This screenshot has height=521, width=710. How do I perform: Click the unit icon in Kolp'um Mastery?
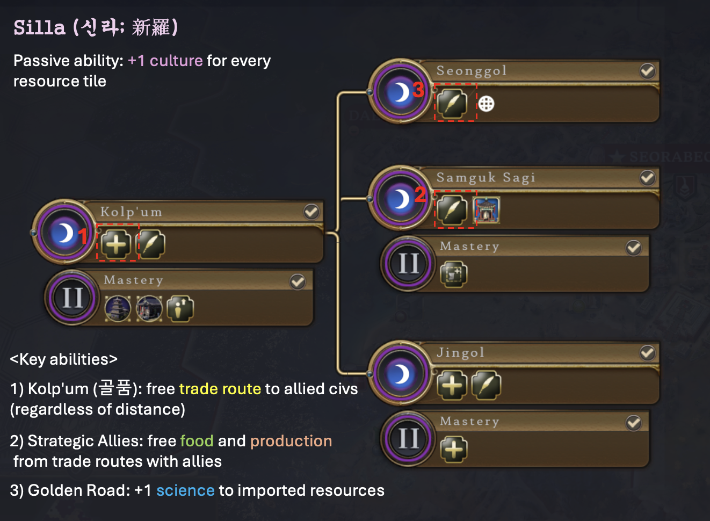(180, 309)
